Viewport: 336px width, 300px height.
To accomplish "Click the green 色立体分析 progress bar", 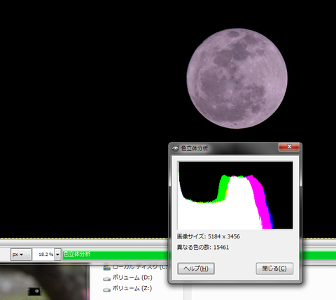I will 115,255.
